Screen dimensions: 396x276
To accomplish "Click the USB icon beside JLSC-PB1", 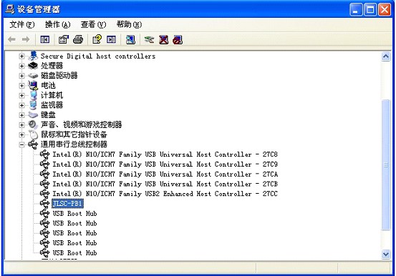I will coord(44,203).
